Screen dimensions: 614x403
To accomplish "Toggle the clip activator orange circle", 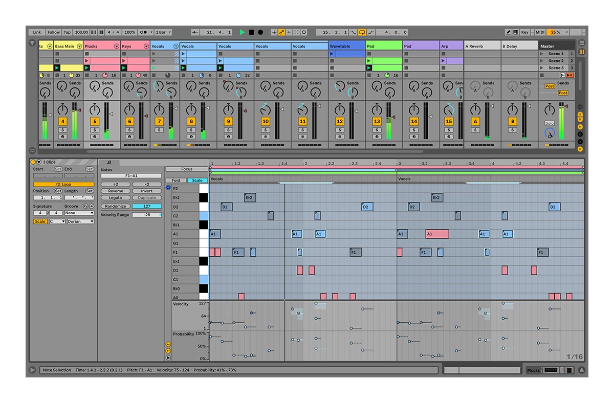I will tap(33, 162).
